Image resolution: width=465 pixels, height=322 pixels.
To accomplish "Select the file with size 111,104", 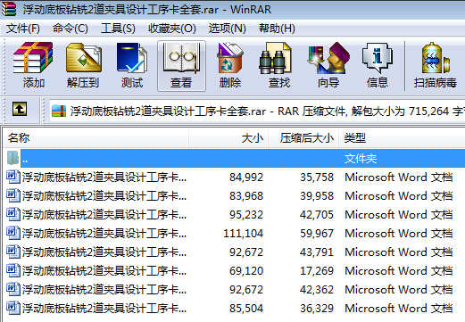I will point(104,234).
